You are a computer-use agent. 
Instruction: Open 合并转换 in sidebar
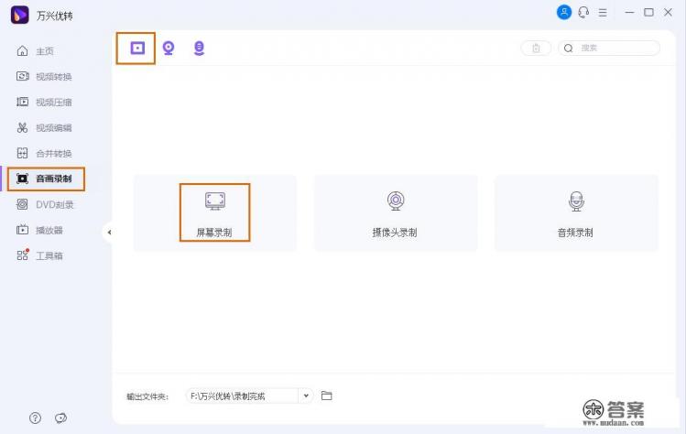coord(44,153)
